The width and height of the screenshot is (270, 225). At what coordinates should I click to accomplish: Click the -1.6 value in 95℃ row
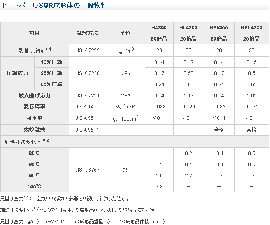point(219,175)
